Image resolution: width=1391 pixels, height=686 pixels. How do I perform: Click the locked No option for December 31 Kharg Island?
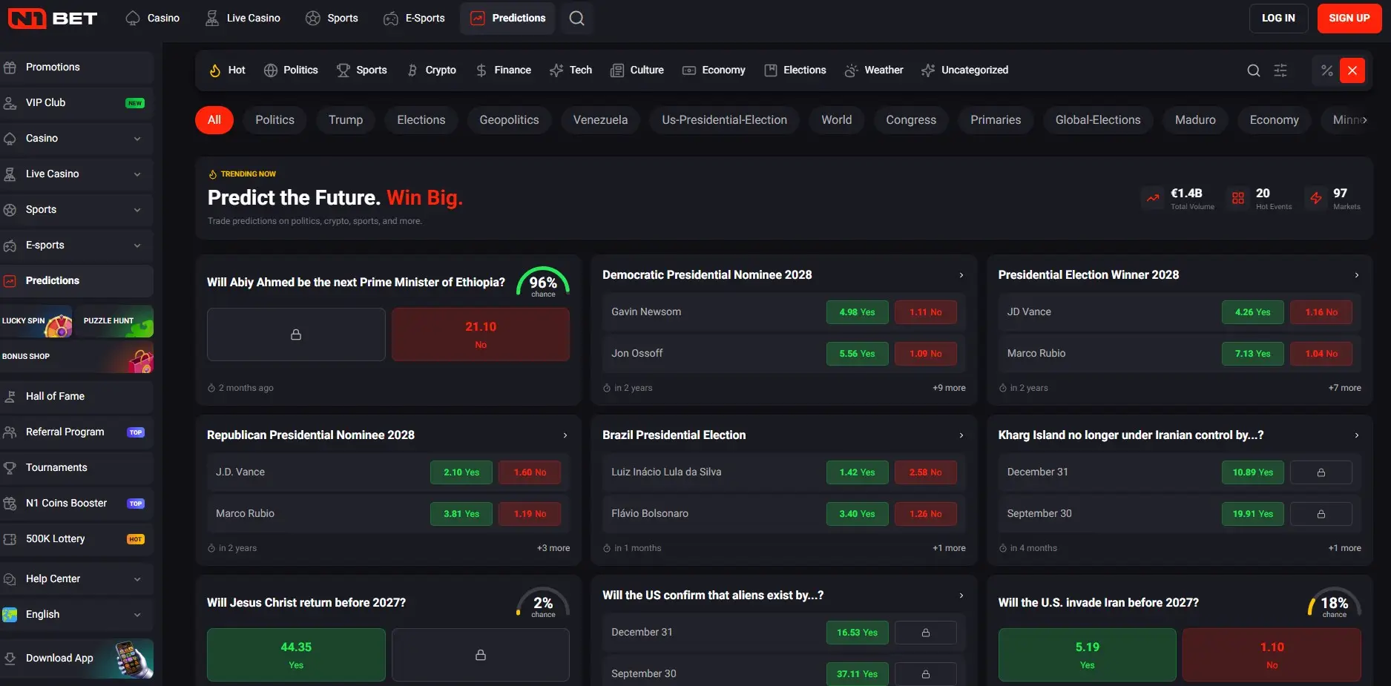click(x=1321, y=472)
